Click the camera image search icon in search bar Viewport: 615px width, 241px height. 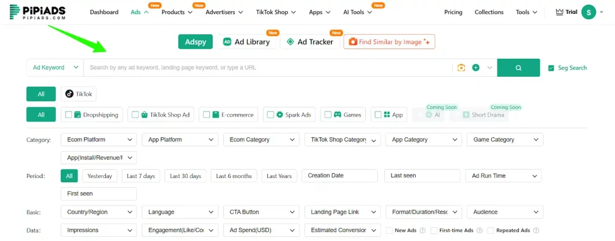click(461, 68)
